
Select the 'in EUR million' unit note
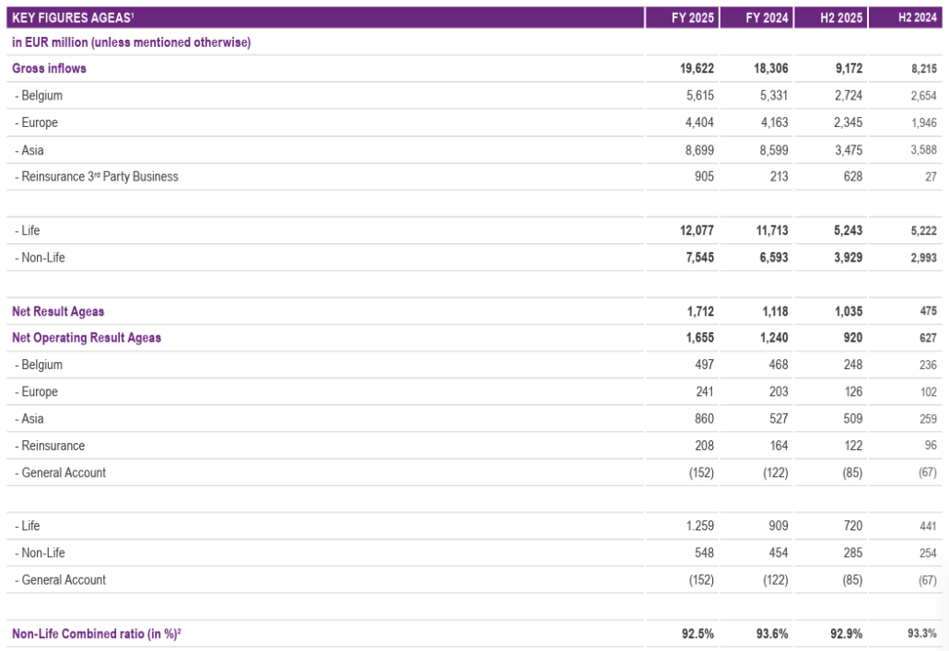[132, 42]
